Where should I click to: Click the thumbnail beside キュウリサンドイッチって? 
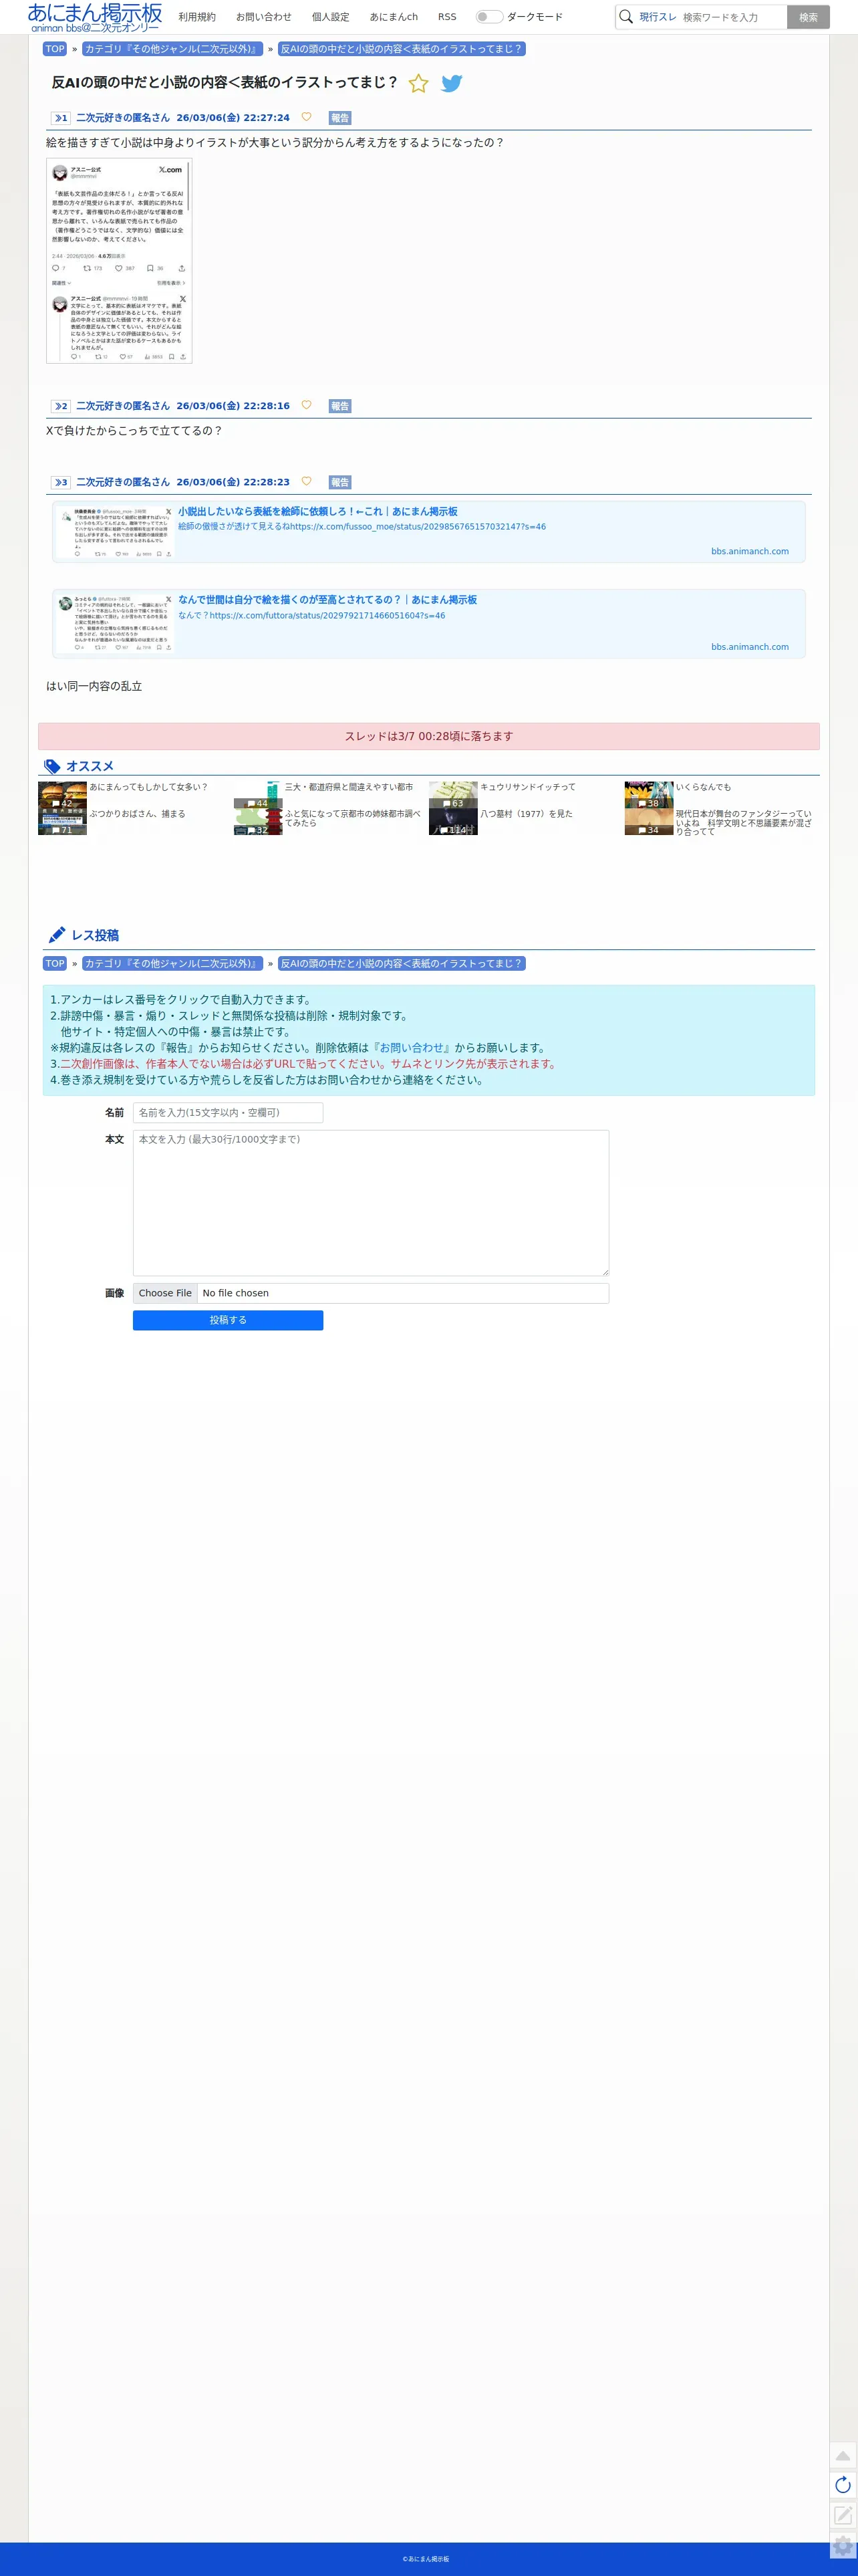(x=453, y=795)
